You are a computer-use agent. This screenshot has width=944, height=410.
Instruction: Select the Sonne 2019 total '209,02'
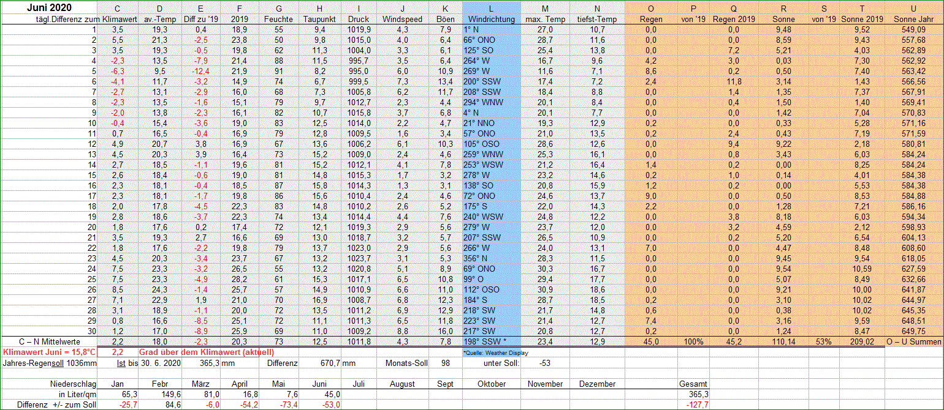point(862,341)
